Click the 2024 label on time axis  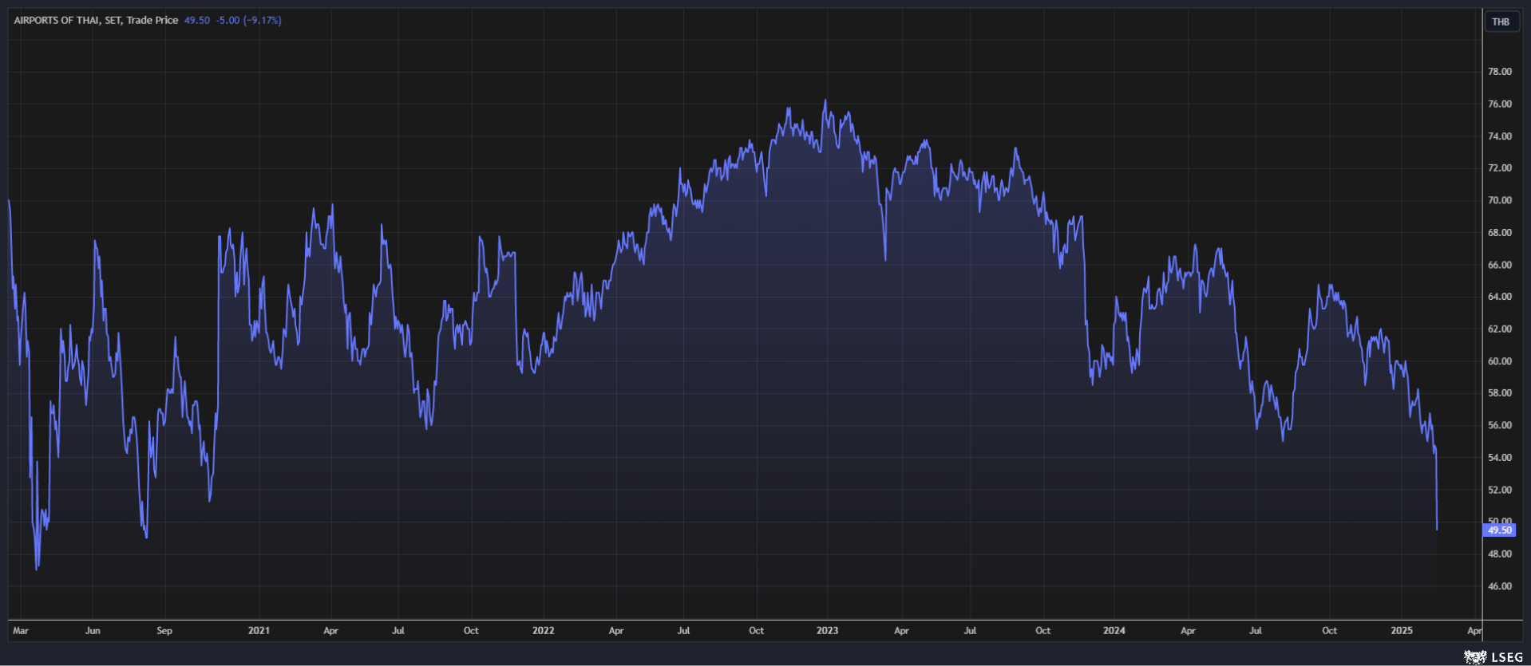coord(1114,630)
